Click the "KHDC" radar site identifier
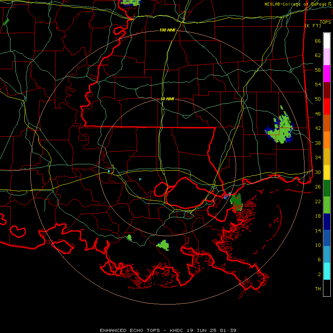The height and width of the screenshot is (333, 333). [x=177, y=330]
